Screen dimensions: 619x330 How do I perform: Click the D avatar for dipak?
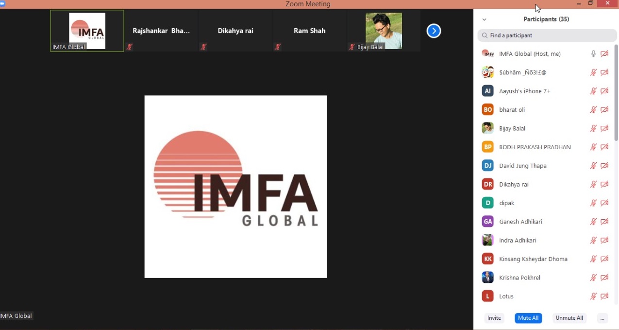[487, 203]
